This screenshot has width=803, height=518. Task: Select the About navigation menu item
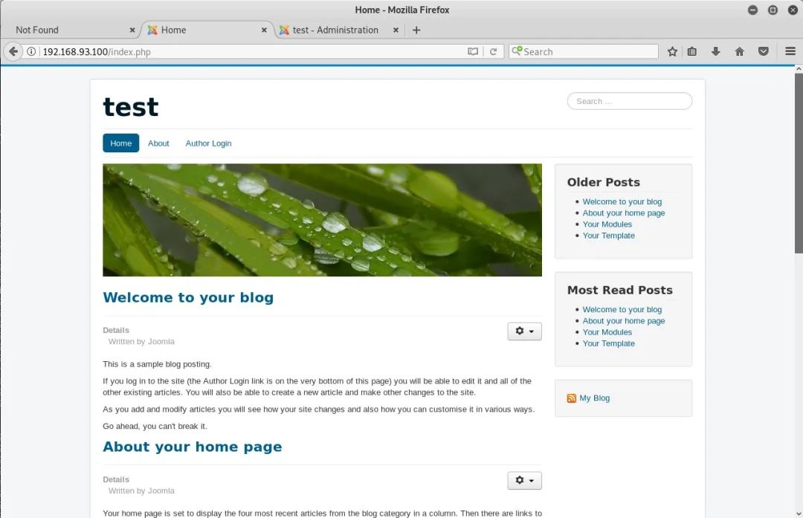(158, 143)
